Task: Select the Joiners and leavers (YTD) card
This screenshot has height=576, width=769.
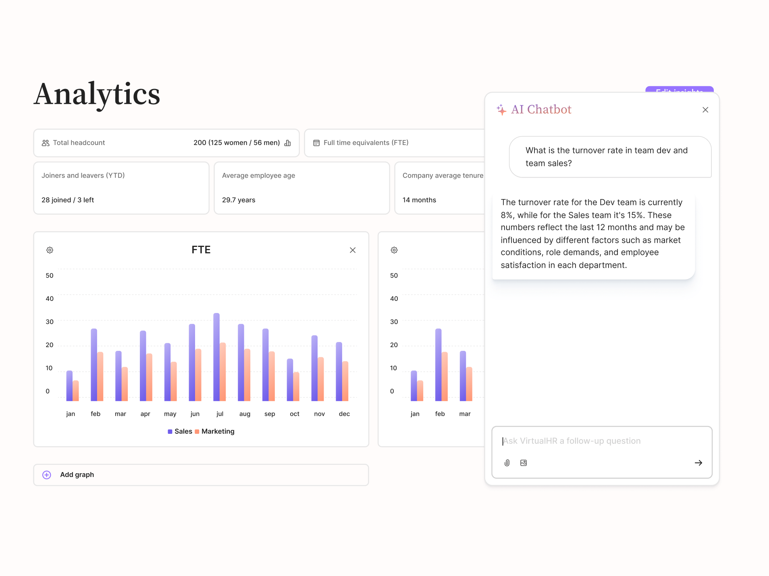Action: pyautogui.click(x=121, y=188)
